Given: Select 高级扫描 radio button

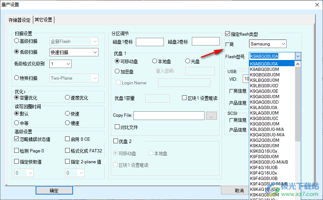Looking at the screenshot, I should (16, 41).
